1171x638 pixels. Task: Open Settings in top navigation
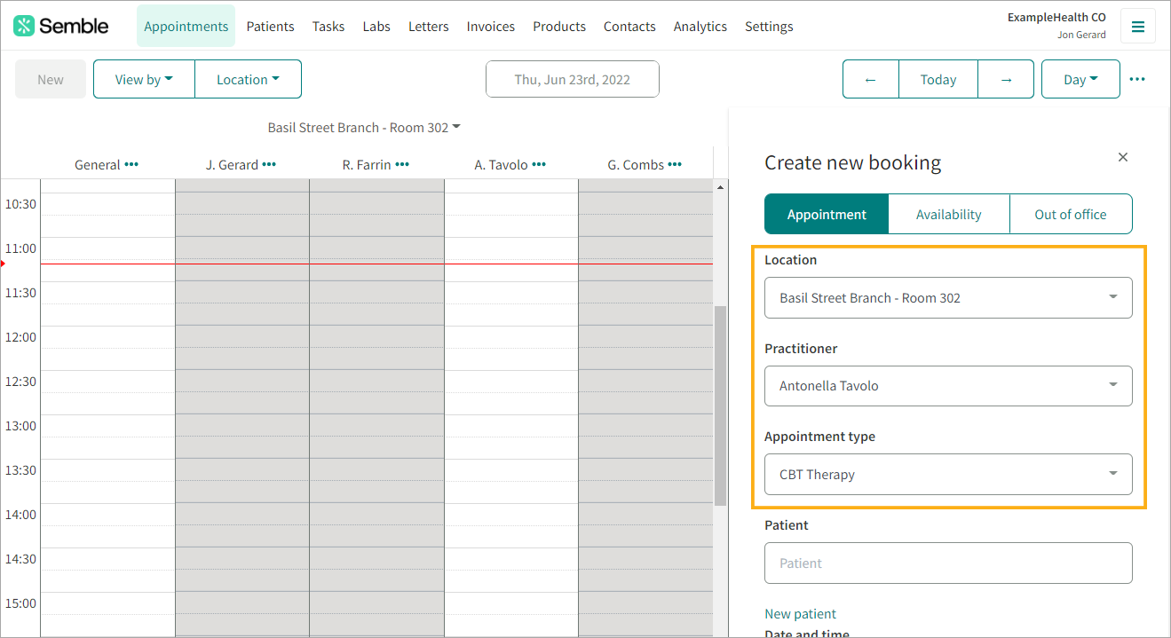(x=769, y=26)
